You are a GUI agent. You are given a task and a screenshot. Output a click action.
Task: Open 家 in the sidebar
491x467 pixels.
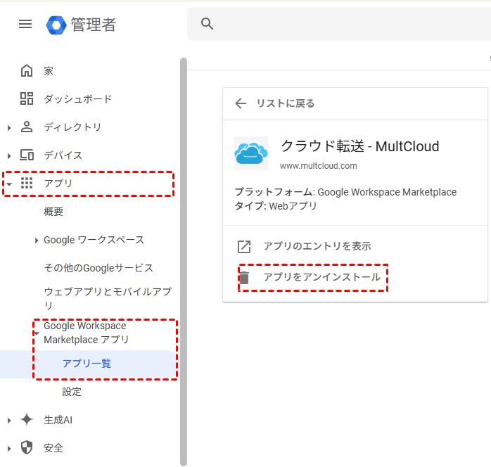[x=49, y=71]
